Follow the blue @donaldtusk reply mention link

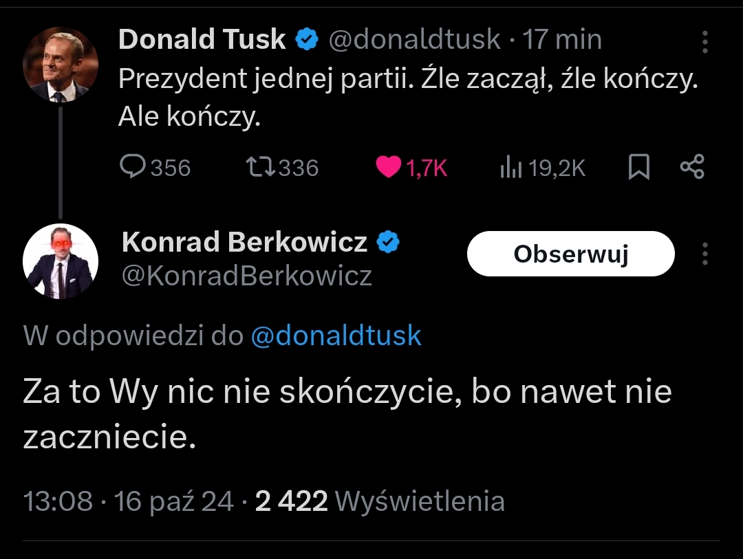336,336
